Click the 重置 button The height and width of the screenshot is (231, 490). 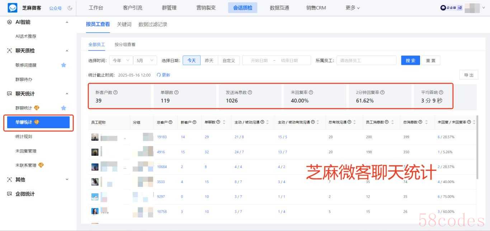coord(430,61)
